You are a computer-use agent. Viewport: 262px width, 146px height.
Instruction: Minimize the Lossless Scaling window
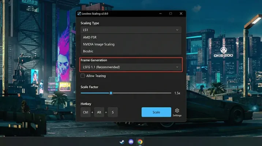click(x=160, y=14)
